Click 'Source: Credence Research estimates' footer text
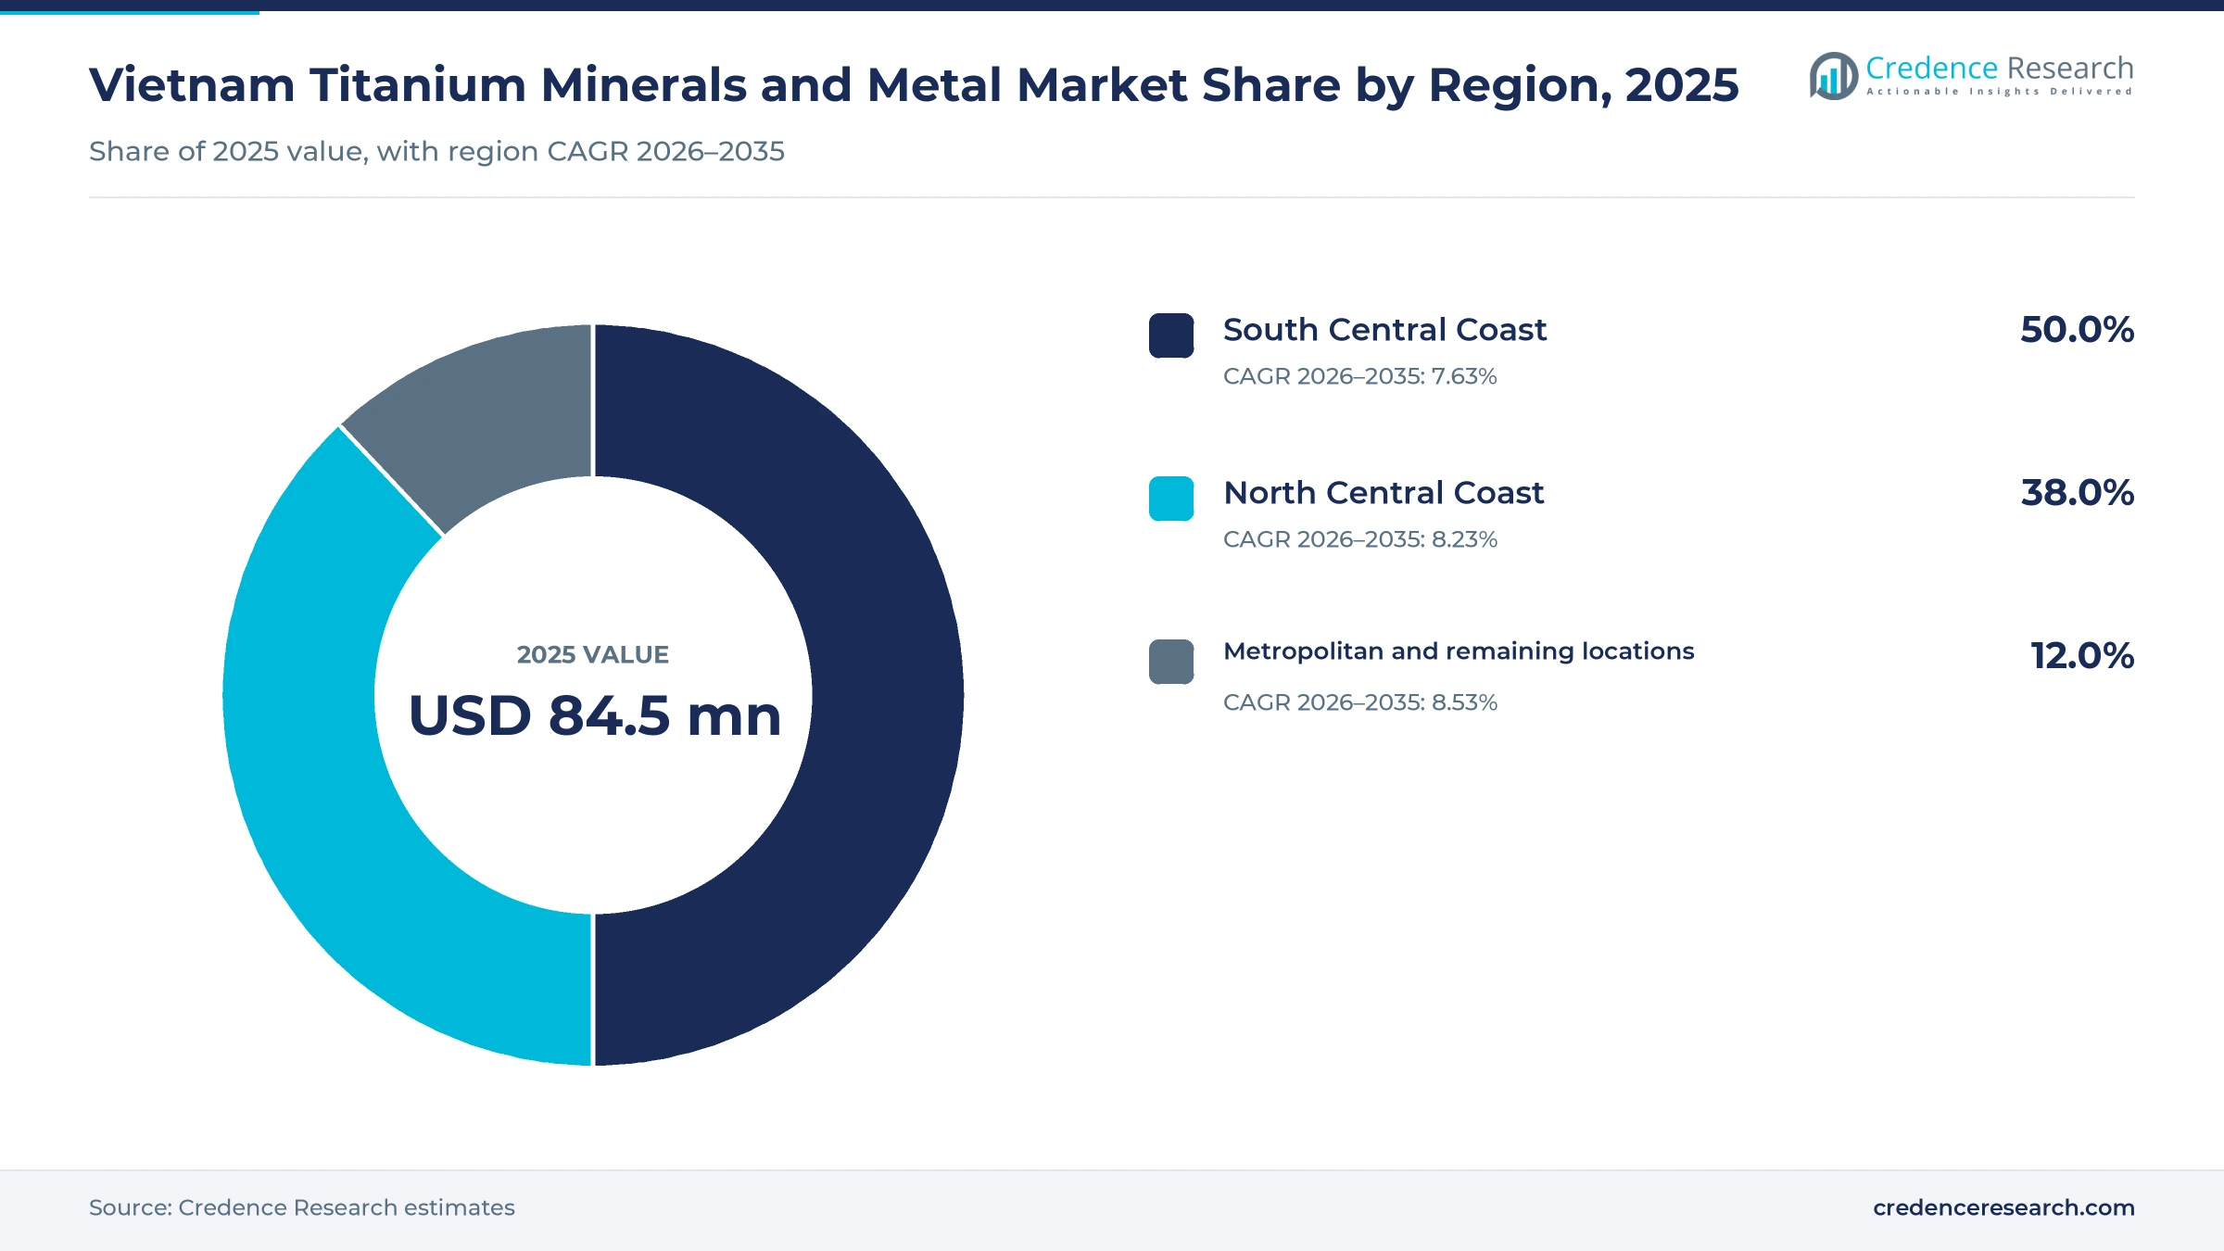The width and height of the screenshot is (2224, 1251). [x=301, y=1207]
